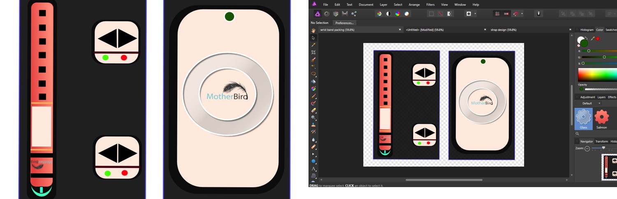Screen dimensions: 617x199
Task: Open the Filters menu
Action: [430, 5]
